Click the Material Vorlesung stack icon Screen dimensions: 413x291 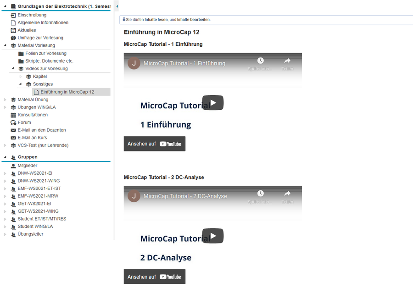point(13,46)
